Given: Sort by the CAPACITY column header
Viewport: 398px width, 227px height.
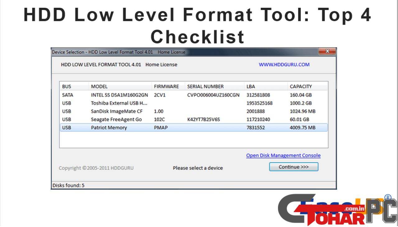Looking at the screenshot, I should click(308, 86).
